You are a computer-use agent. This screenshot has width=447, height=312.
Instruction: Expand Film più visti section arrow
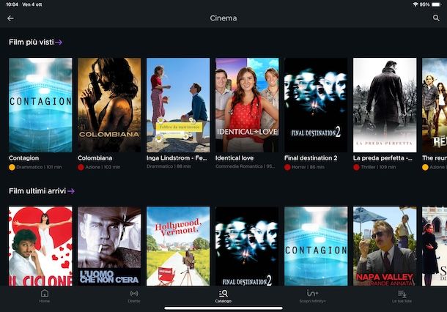pos(59,42)
